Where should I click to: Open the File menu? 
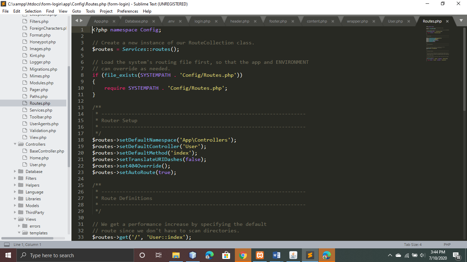pos(5,11)
